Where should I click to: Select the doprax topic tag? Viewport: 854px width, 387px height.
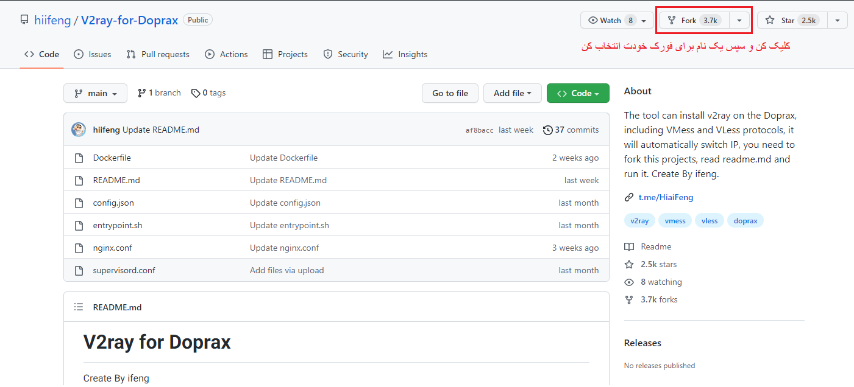tap(745, 221)
